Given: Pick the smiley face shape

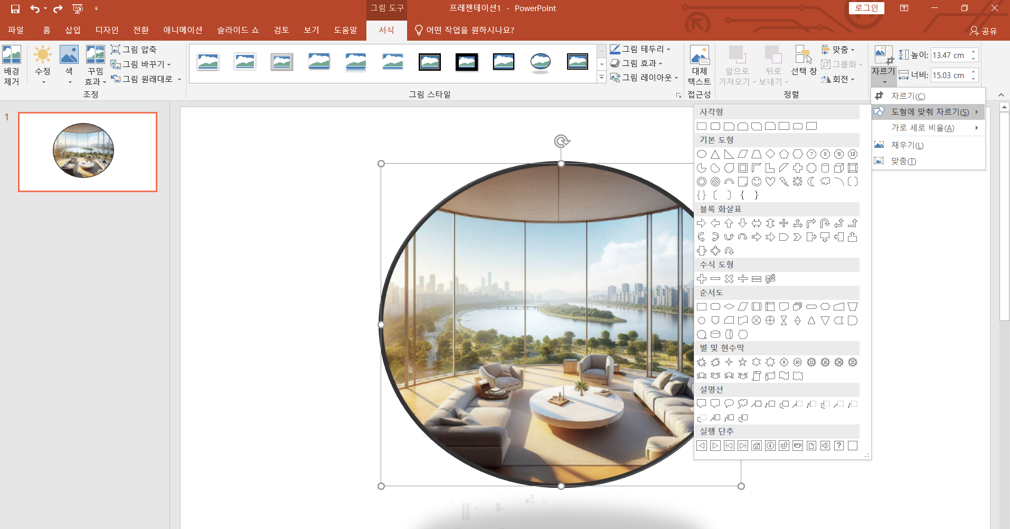Looking at the screenshot, I should pyautogui.click(x=757, y=182).
